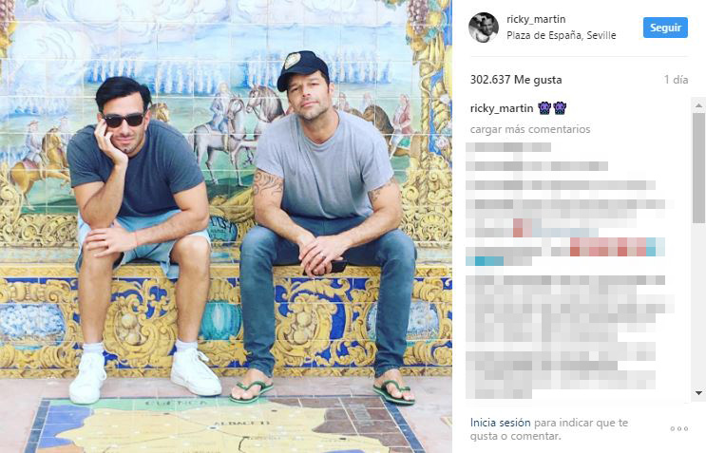Click the blurred comment with the red emoji row

pos(565,252)
